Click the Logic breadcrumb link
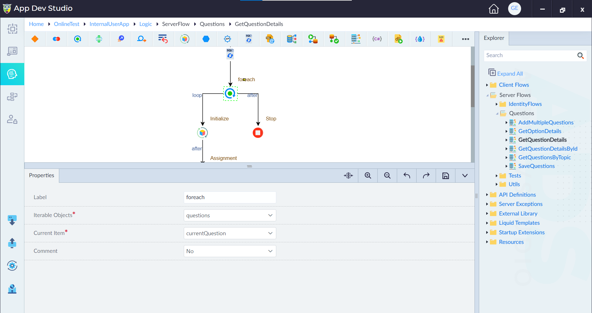The image size is (592, 313). coord(146,24)
